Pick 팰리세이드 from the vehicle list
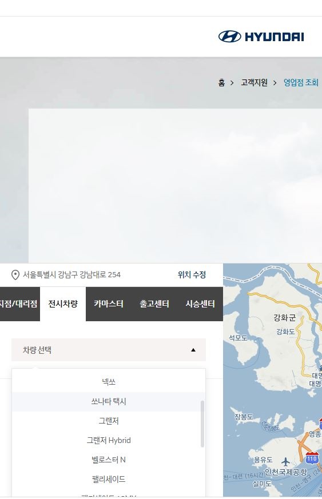The width and height of the screenshot is (322, 499). click(109, 479)
